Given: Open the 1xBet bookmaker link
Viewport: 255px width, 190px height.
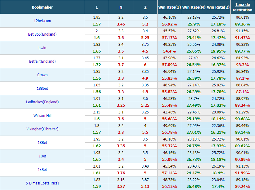Looking at the screenshot, I should 42,169.
